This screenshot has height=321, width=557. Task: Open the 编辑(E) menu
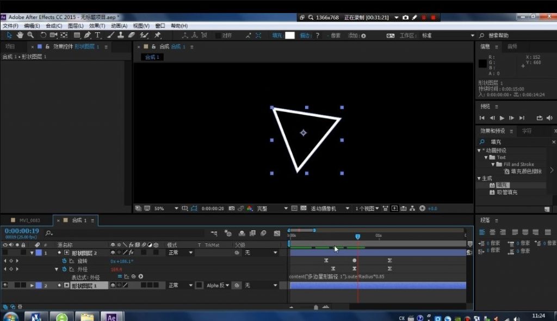(32, 26)
